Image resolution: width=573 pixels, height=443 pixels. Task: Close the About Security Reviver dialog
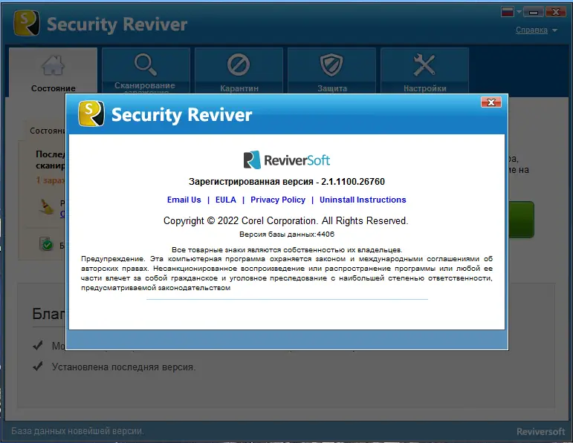point(491,102)
